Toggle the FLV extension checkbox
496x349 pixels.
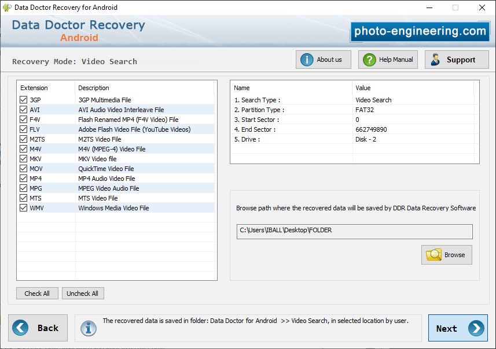pos(23,129)
